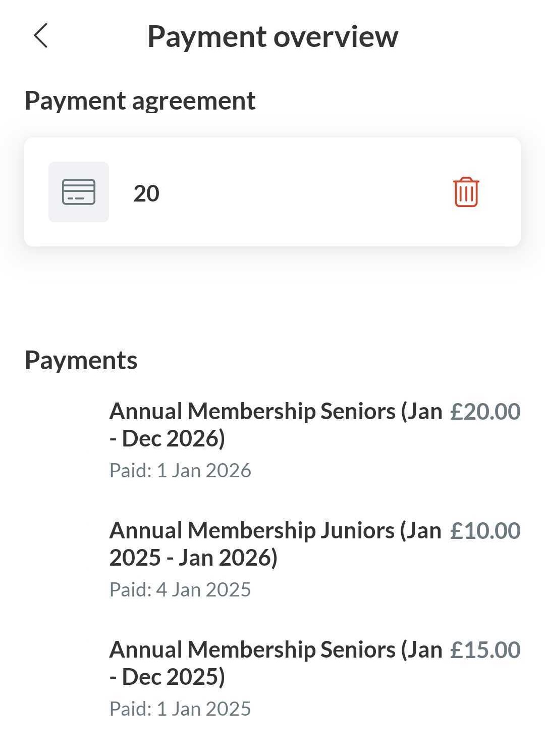This screenshot has width=545, height=749.
Task: Delete the payment agreement with trash icon
Action: click(466, 192)
